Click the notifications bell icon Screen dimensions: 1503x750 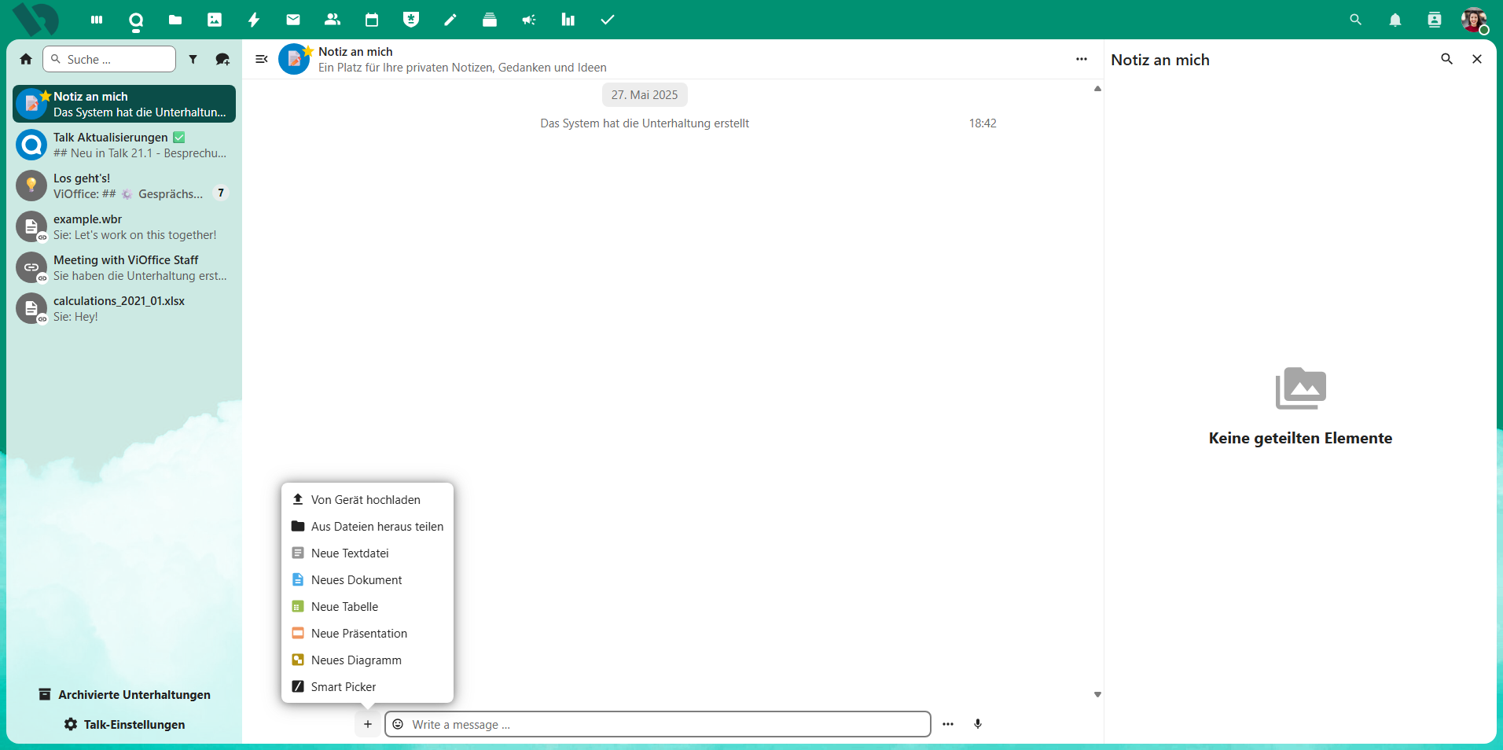coord(1395,20)
